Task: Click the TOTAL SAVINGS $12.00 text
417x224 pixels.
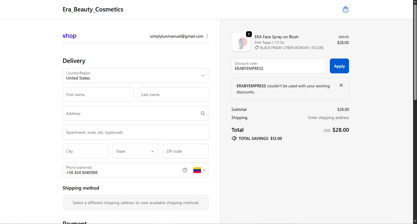Action: tap(260, 139)
